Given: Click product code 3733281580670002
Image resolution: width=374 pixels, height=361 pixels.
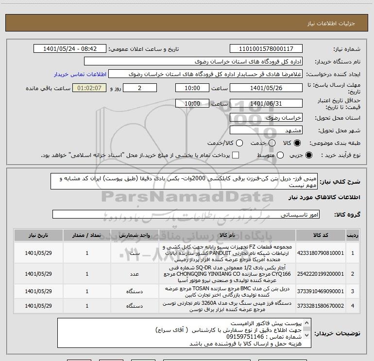Looking at the screenshot, I should tap(321, 306).
